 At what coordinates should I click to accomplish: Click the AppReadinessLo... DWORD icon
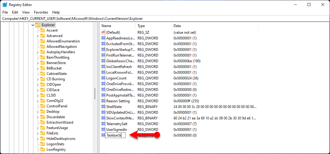pyautogui.click(x=103, y=38)
